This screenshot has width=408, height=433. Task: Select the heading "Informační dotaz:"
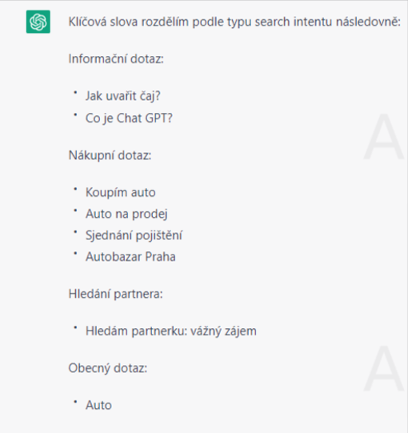point(116,58)
